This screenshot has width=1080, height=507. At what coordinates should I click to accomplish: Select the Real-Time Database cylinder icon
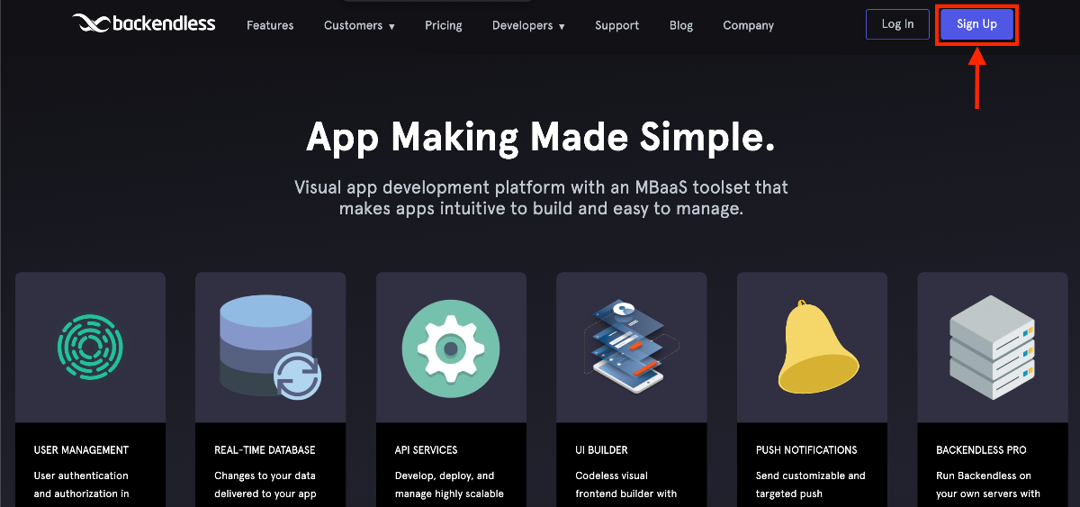tap(270, 348)
